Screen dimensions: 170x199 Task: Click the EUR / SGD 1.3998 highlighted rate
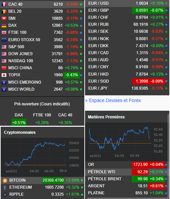point(142,81)
